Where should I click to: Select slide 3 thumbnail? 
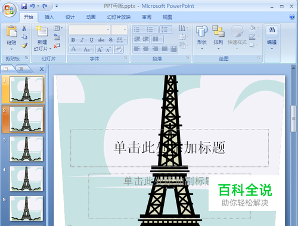click(26, 148)
